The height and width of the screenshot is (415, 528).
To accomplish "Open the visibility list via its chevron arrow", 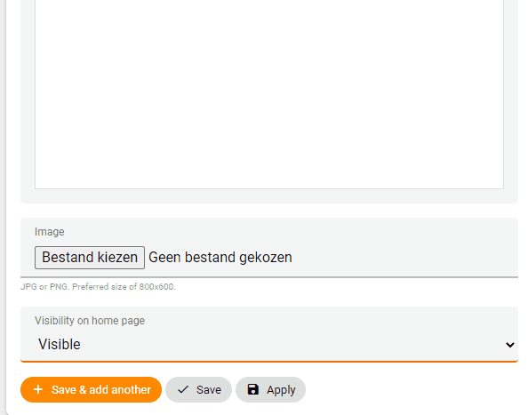I will point(510,345).
